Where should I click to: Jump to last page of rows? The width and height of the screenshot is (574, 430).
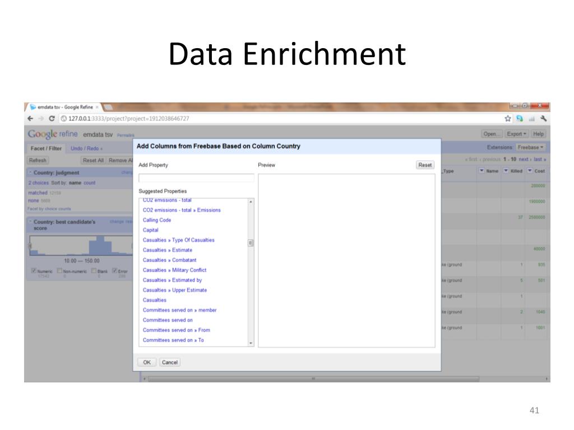(x=540, y=160)
